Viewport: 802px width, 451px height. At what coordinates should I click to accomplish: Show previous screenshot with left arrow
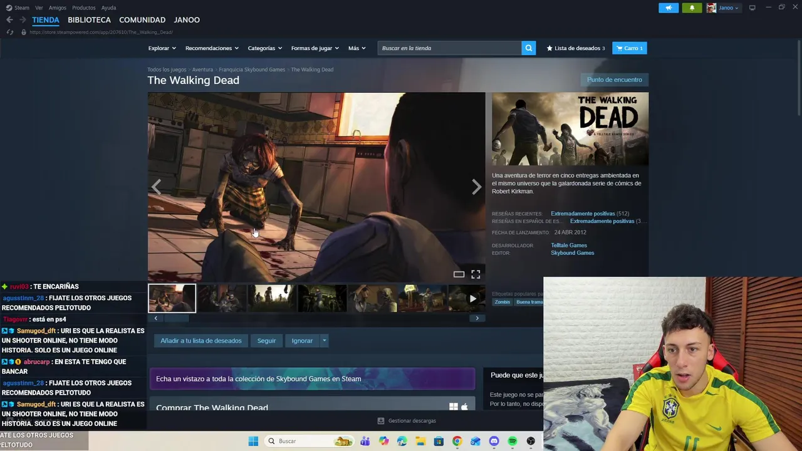click(156, 187)
